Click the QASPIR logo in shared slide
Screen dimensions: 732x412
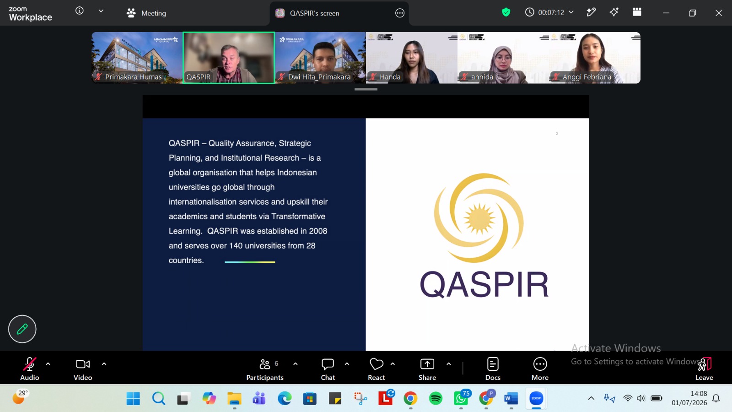(484, 236)
